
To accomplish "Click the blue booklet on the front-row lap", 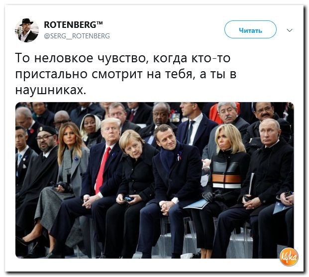I will [x=196, y=204].
